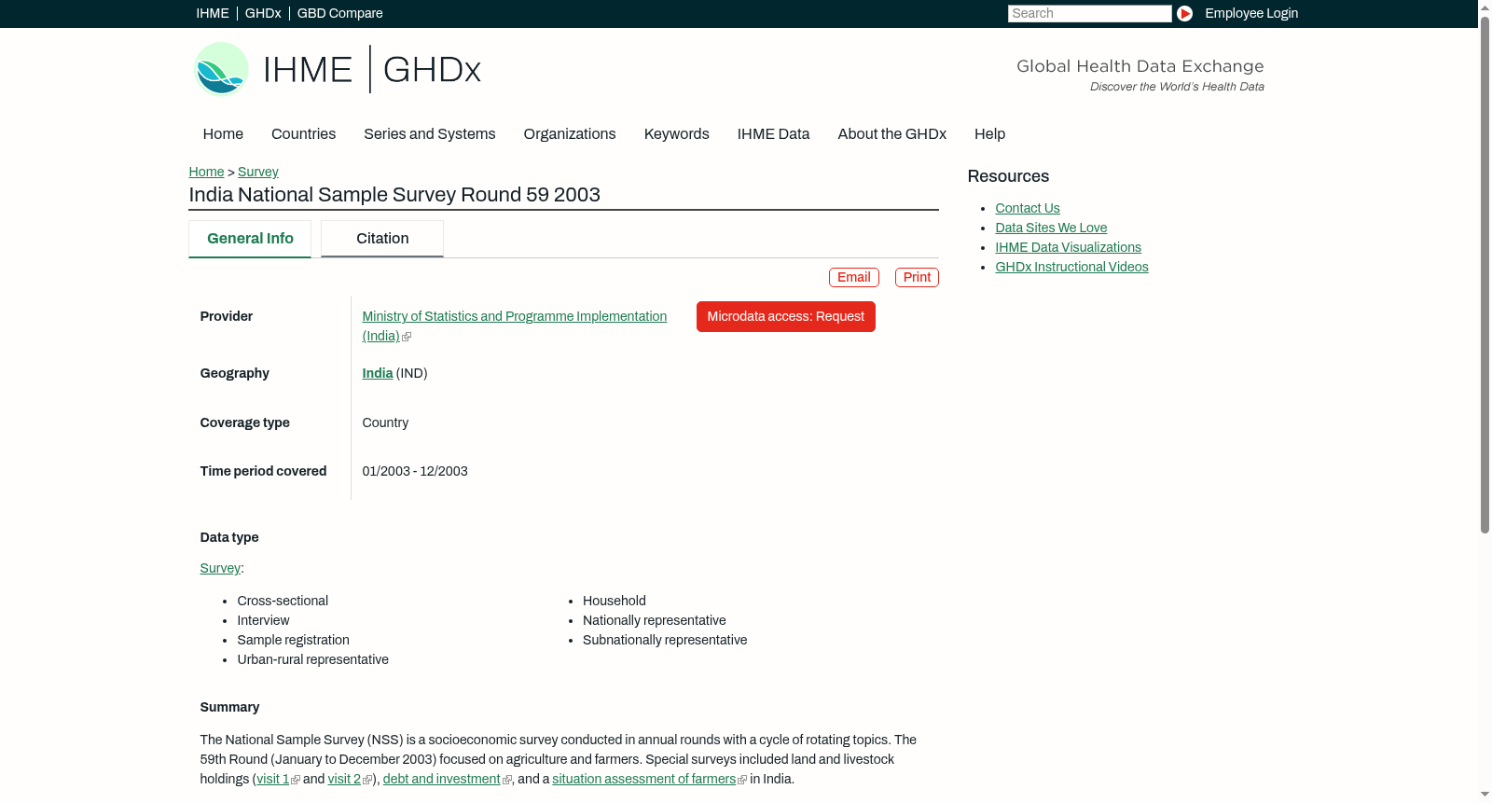Switch to the Citation tab
The height and width of the screenshot is (803, 1492).
click(382, 239)
